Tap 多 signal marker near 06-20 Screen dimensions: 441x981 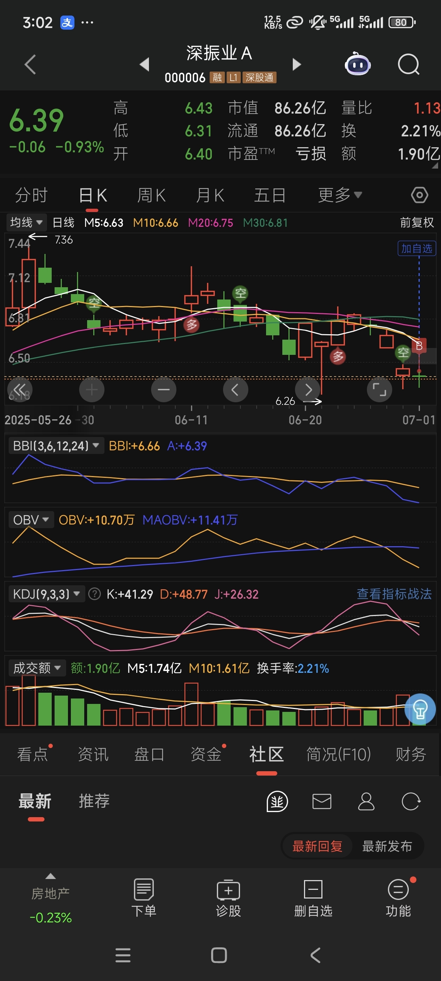pos(338,356)
